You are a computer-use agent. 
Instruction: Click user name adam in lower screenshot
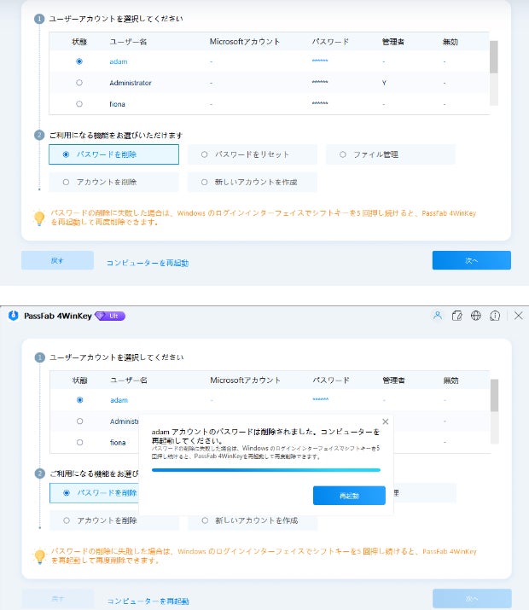pos(119,400)
